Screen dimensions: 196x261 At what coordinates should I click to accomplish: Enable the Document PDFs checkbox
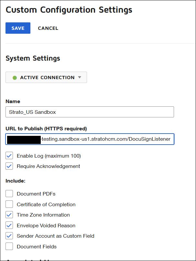tap(9, 194)
